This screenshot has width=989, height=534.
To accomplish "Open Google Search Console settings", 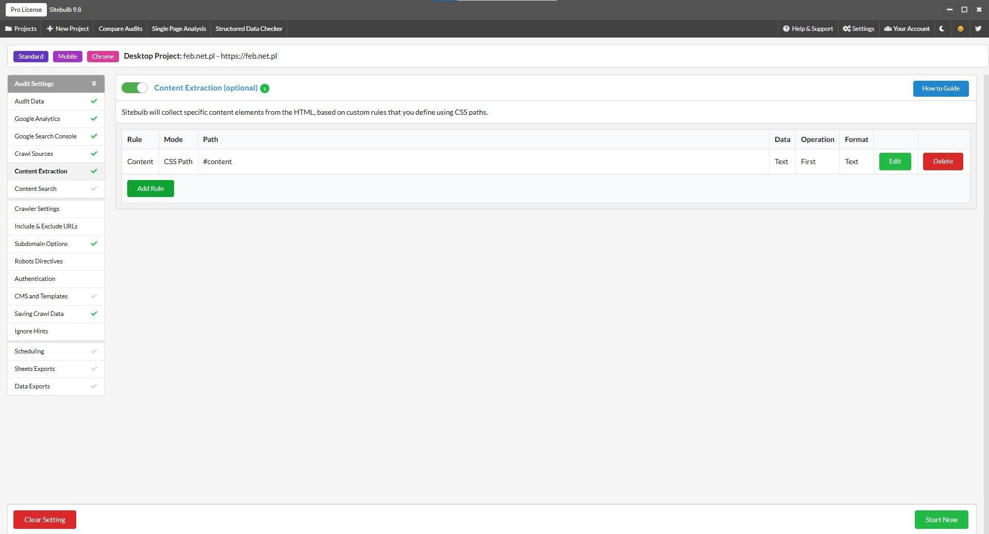I will click(56, 136).
